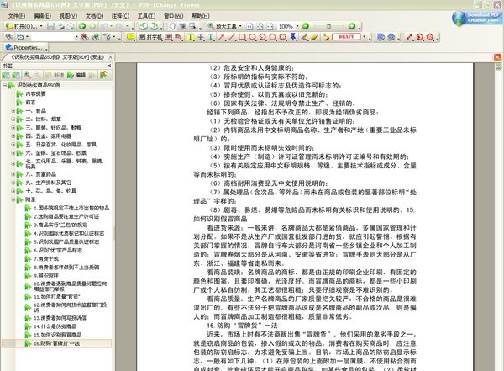Open the stamp selection dropdown arrow
The width and height of the screenshot is (504, 371).
[365, 37]
